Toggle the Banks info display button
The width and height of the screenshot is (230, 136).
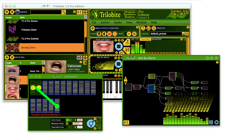[x=79, y=12]
